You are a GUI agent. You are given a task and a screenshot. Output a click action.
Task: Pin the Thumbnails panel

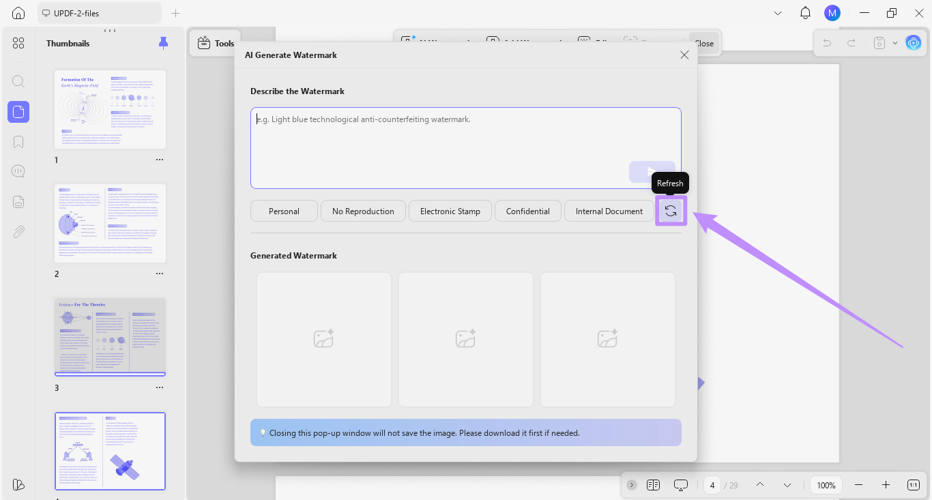(x=163, y=43)
